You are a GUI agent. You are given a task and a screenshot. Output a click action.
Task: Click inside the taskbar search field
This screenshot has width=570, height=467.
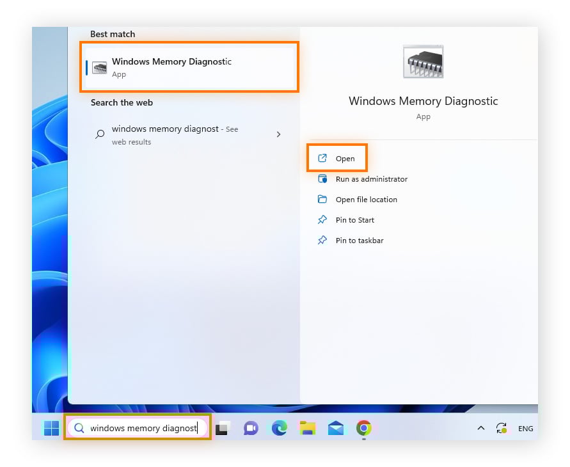click(141, 428)
